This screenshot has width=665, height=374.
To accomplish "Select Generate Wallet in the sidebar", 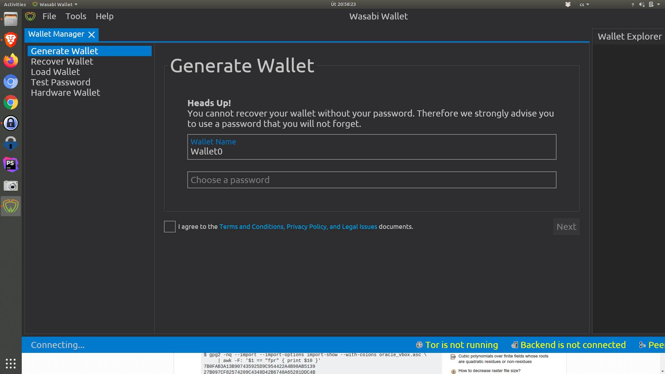I will (x=90, y=51).
